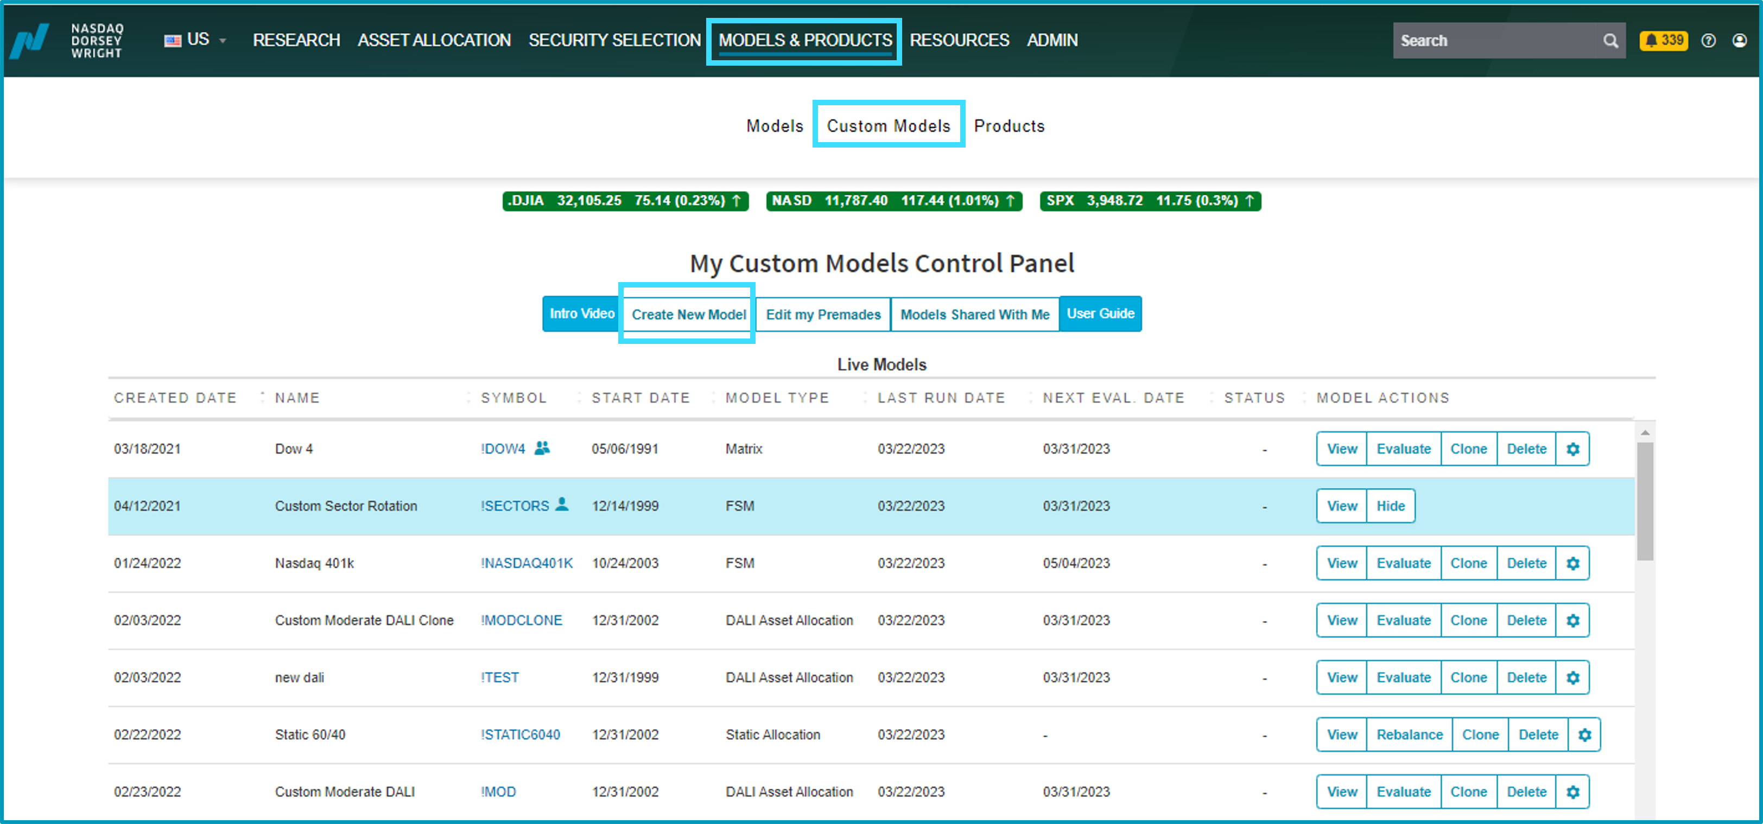Screen dimensions: 1763x824
Task: Click the Nasdaq Dorsey Wright logo
Action: pyautogui.click(x=67, y=40)
